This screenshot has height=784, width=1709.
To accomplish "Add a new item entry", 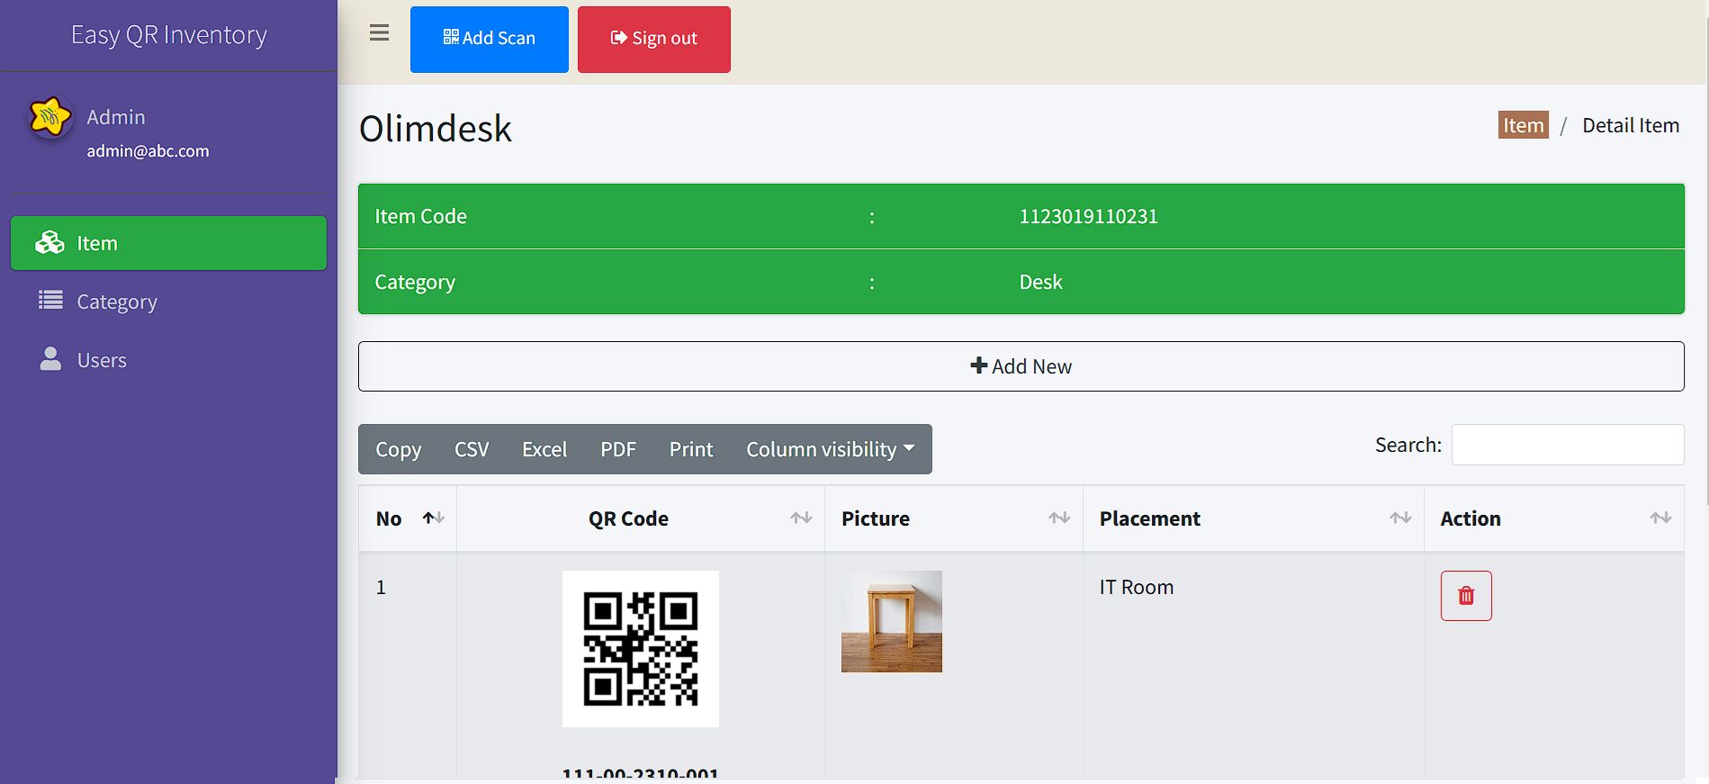I will [x=1021, y=366].
